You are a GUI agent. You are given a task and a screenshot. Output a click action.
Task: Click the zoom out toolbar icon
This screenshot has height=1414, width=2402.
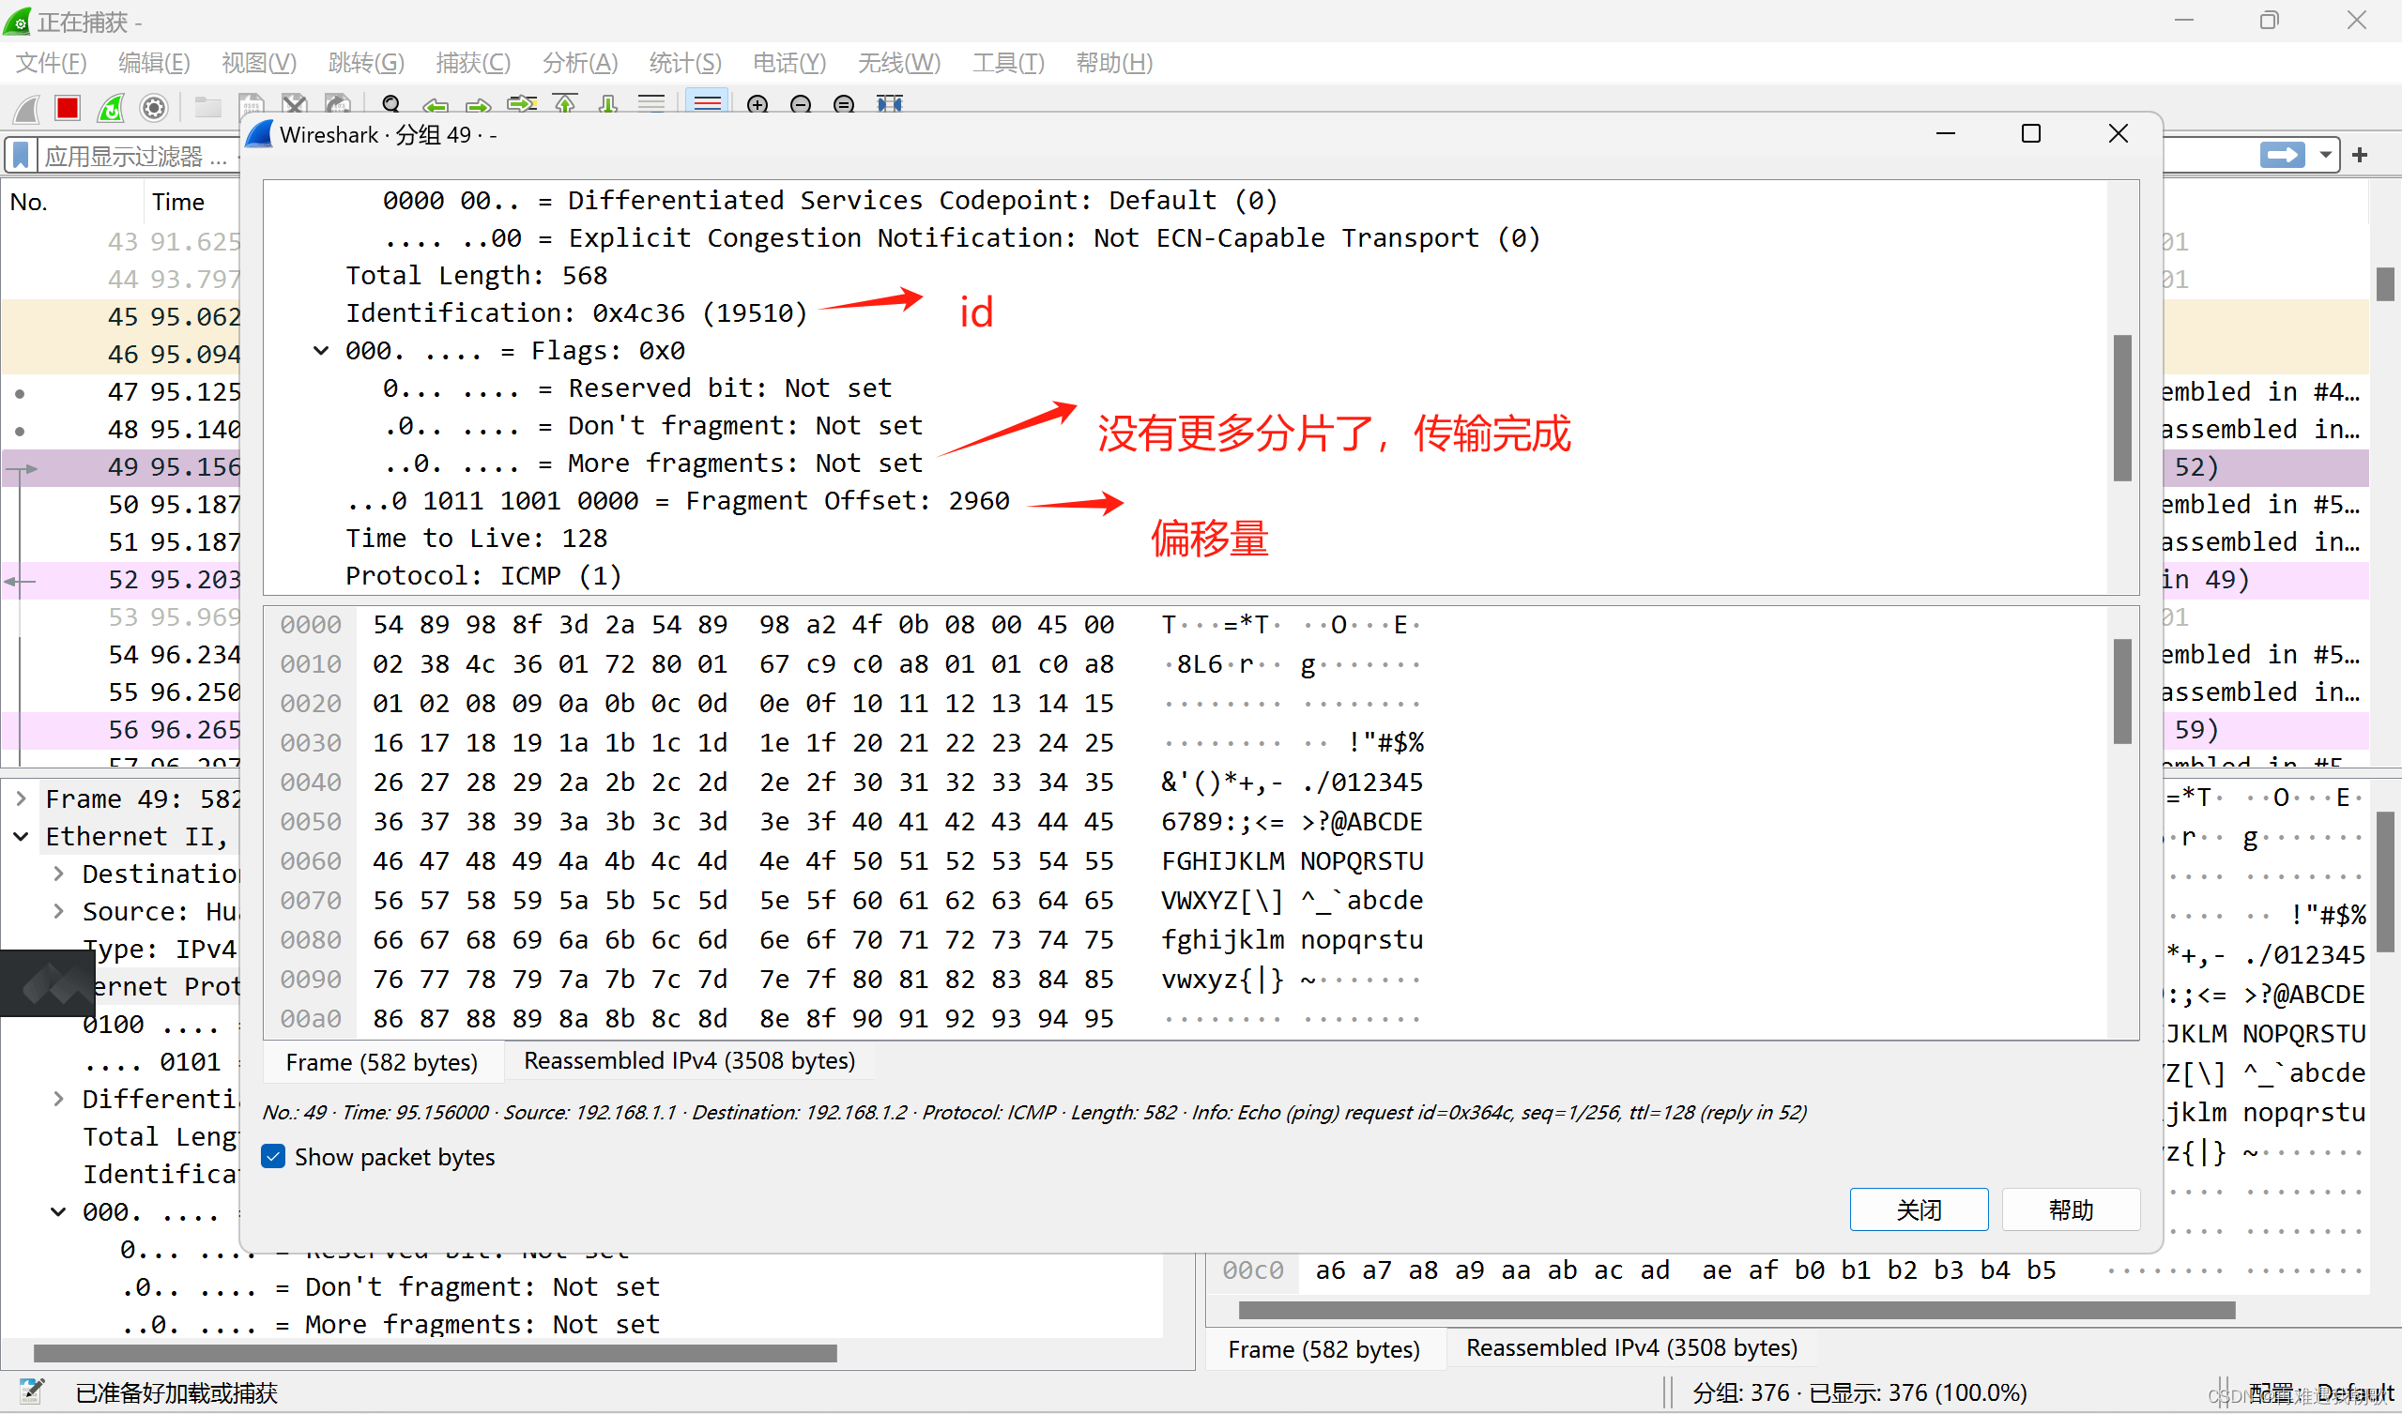pyautogui.click(x=801, y=104)
